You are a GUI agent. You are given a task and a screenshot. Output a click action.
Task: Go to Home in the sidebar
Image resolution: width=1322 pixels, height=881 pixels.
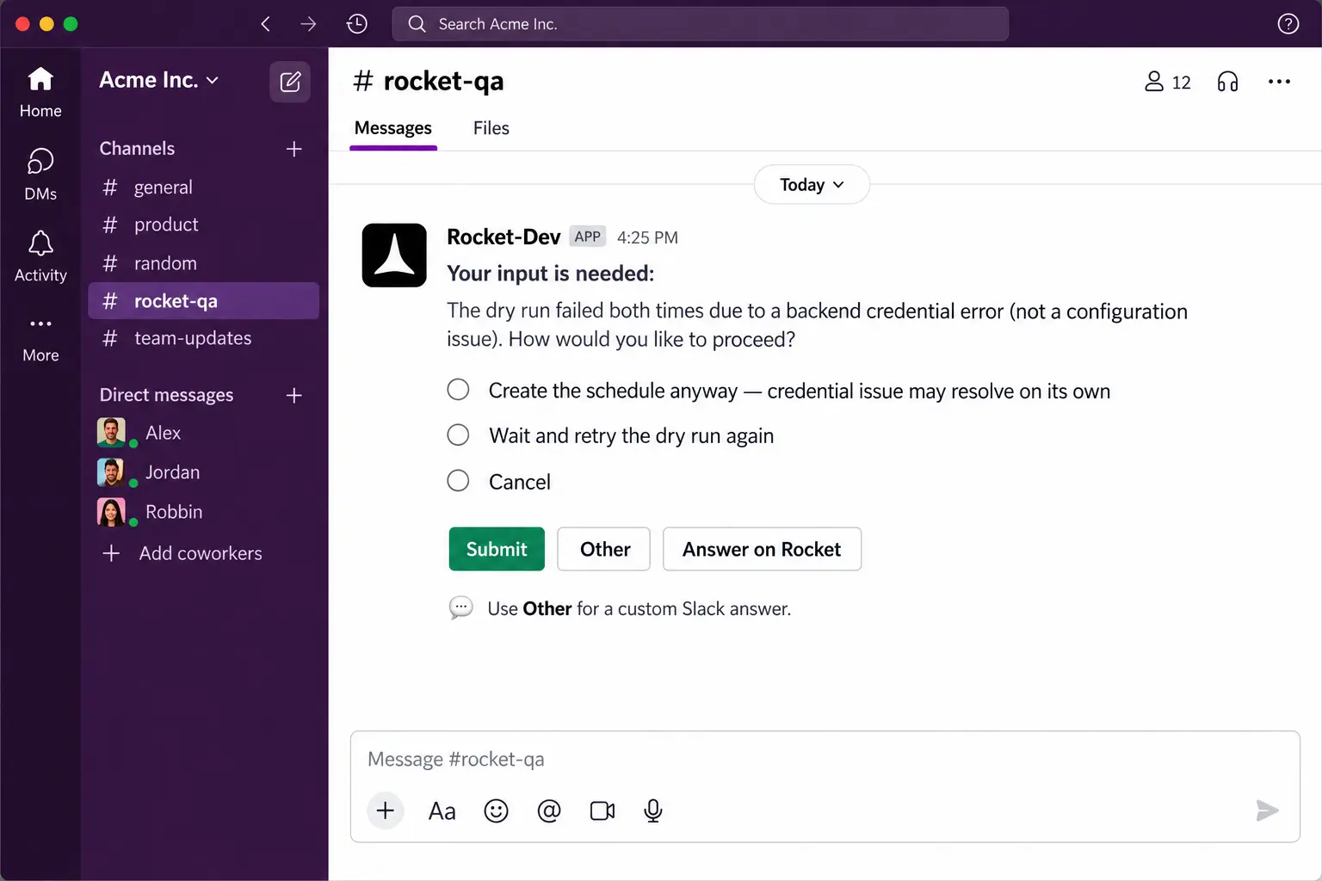tap(40, 93)
